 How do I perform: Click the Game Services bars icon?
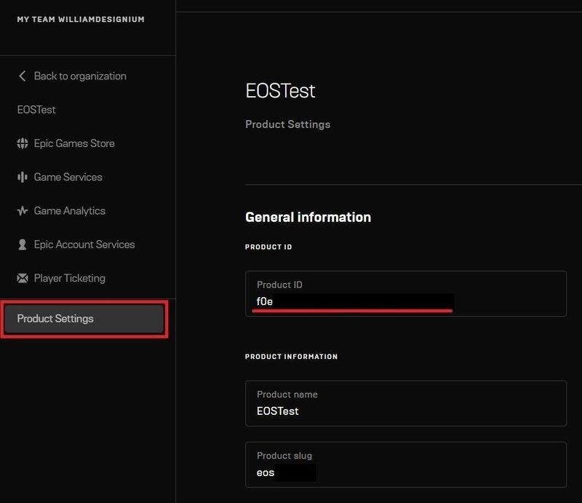[23, 177]
